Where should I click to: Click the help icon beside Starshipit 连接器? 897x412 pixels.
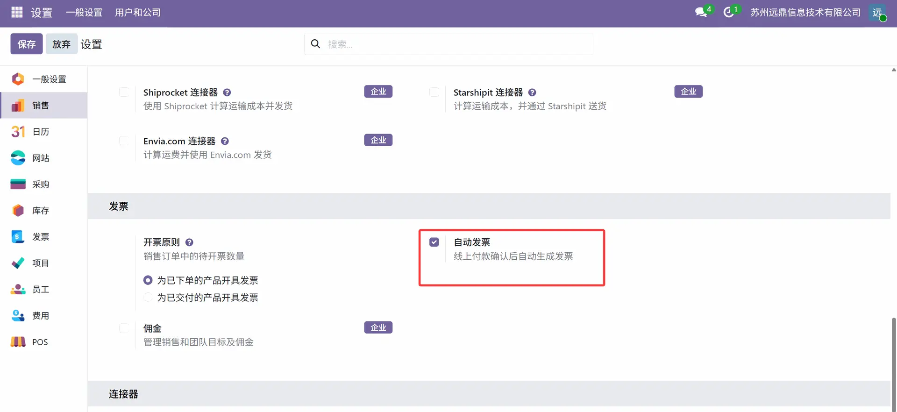(x=532, y=92)
